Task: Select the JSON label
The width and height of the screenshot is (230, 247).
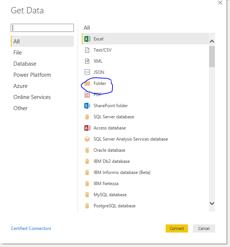Action: pyautogui.click(x=99, y=72)
